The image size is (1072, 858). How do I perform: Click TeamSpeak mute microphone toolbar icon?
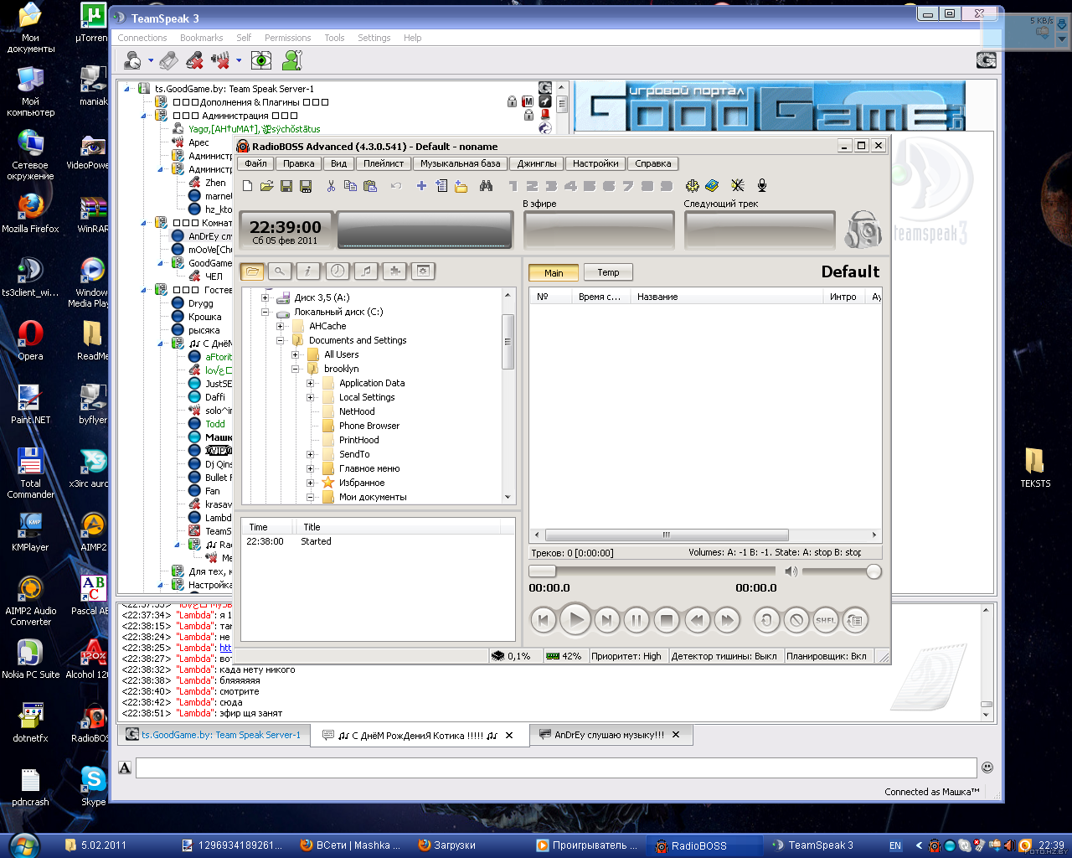[194, 60]
